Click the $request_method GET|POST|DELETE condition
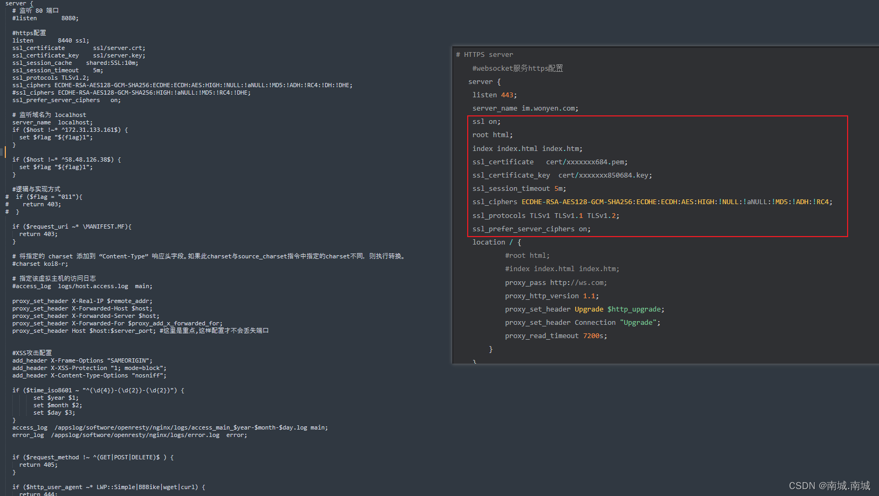The width and height of the screenshot is (879, 496). pos(93,457)
